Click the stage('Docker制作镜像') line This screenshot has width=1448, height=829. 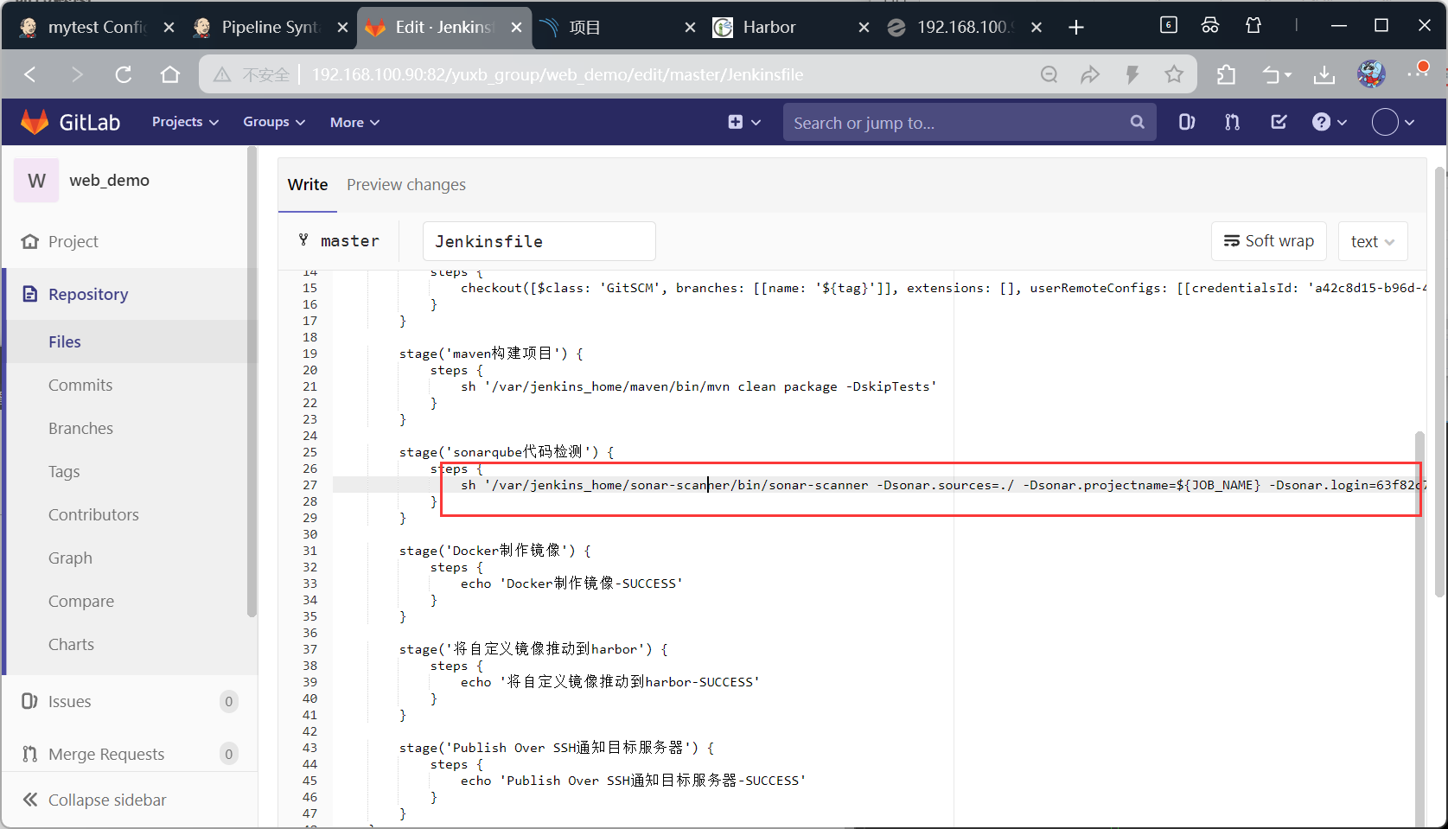pos(495,551)
